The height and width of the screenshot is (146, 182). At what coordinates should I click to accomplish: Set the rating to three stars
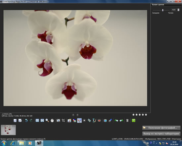[x=140, y=115]
